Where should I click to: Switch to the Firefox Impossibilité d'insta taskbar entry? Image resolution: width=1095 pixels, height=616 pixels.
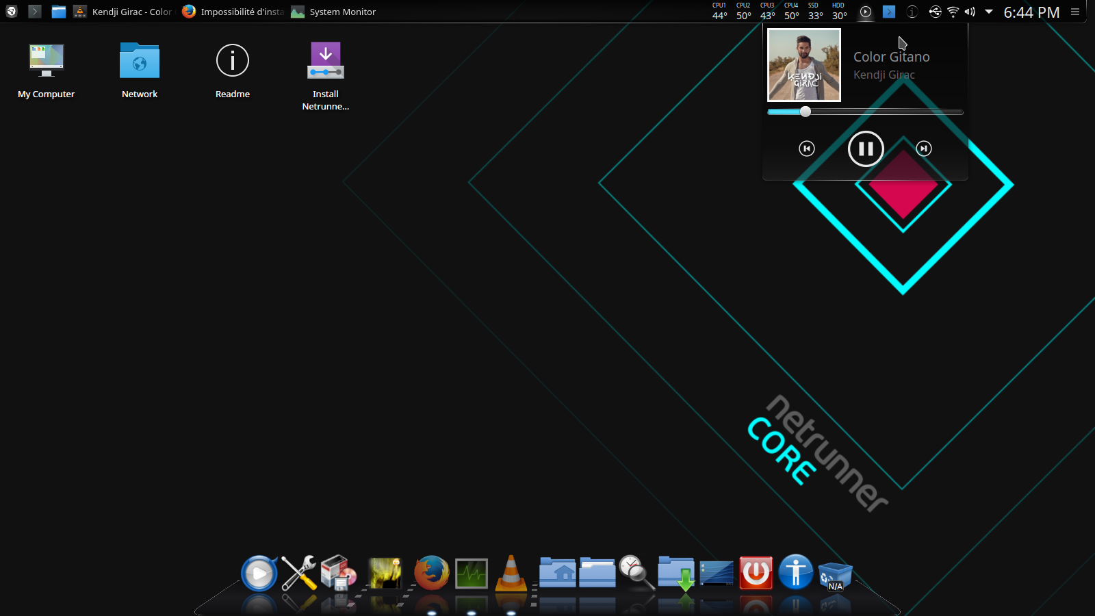(233, 12)
